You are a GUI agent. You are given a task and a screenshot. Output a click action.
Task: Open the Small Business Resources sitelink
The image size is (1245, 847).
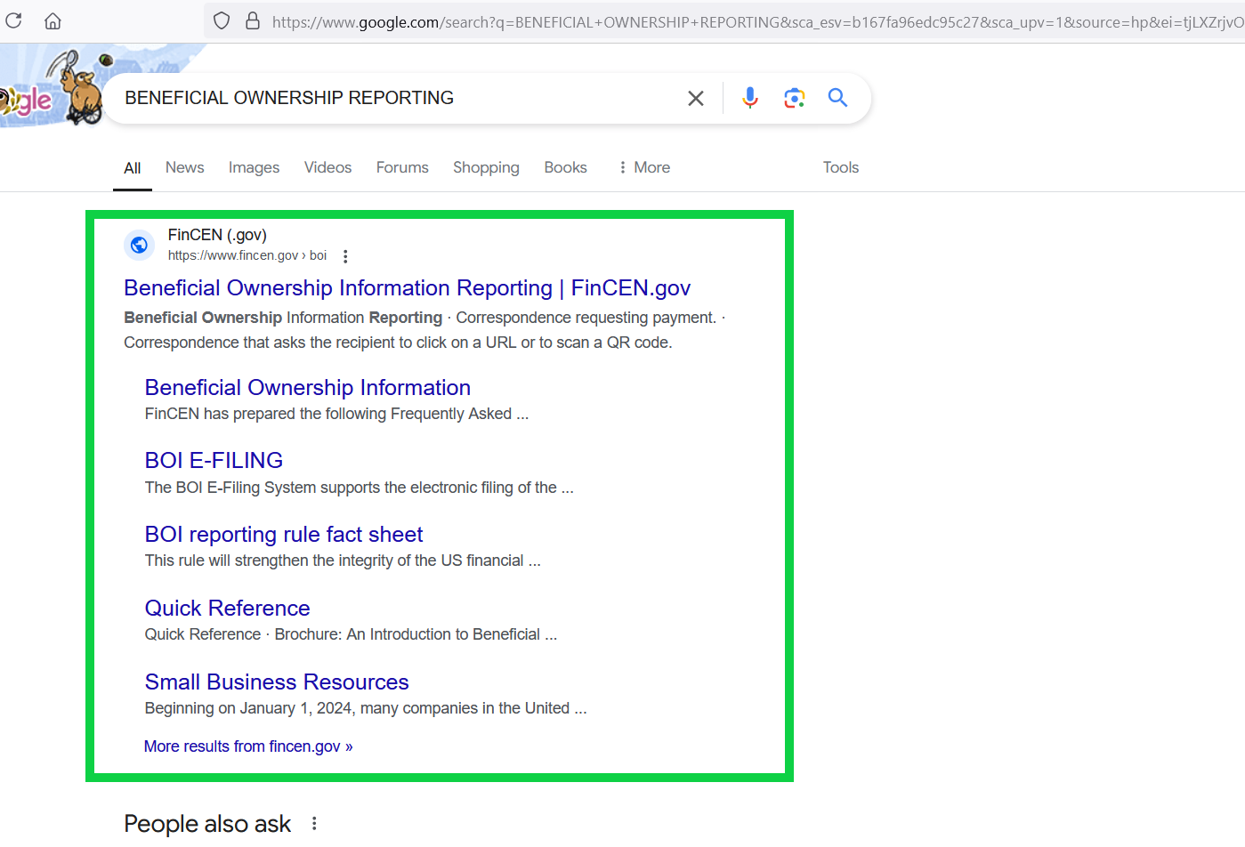tap(277, 682)
